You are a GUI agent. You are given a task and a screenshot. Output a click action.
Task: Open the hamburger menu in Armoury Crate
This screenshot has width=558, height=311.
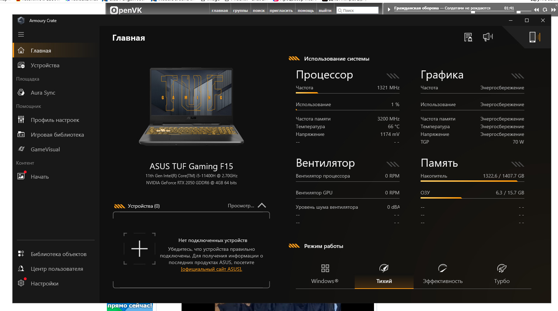21,34
